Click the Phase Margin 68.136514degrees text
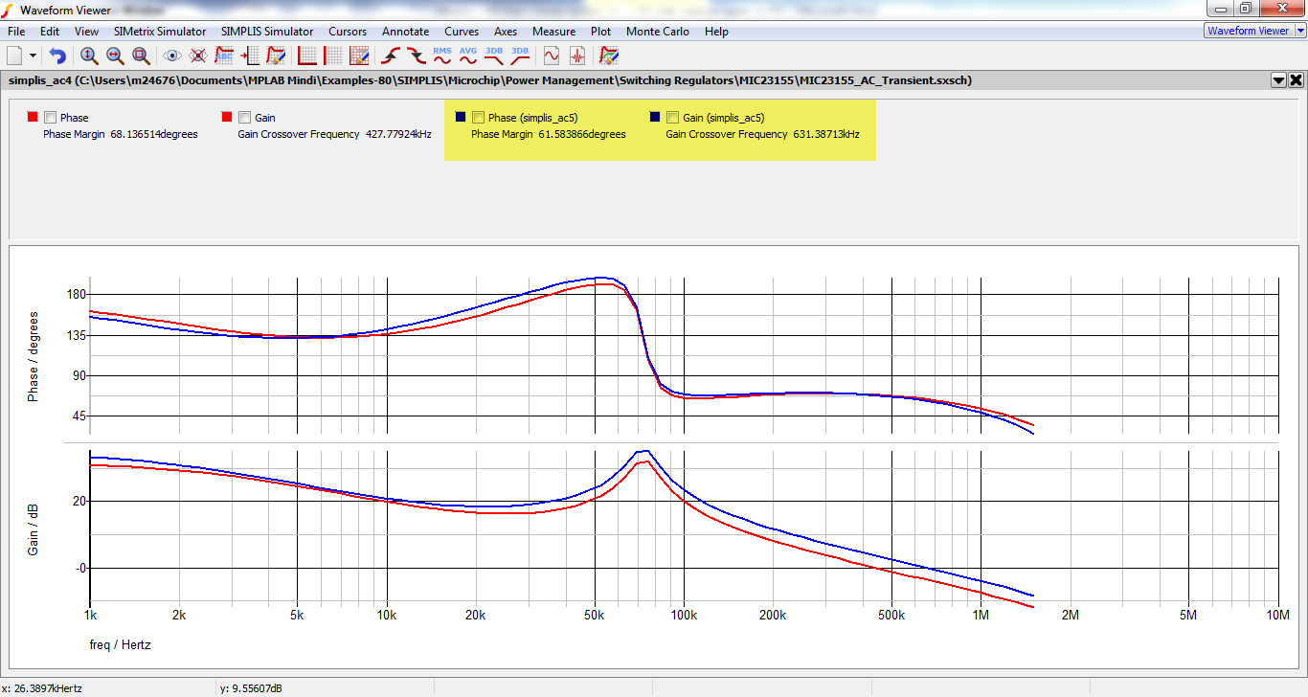1308x697 pixels. coord(121,135)
